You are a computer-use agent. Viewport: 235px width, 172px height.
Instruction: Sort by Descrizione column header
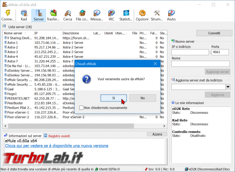(x=77, y=33)
